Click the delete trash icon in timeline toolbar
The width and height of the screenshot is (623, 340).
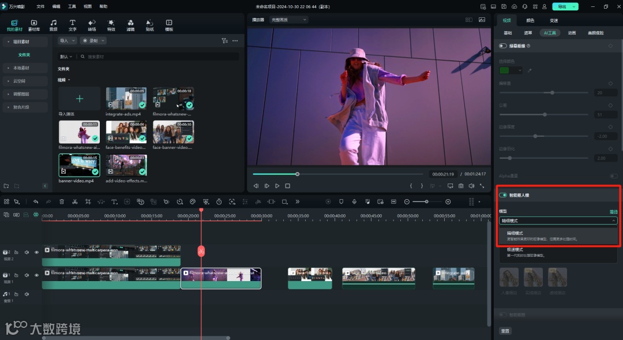pos(62,201)
